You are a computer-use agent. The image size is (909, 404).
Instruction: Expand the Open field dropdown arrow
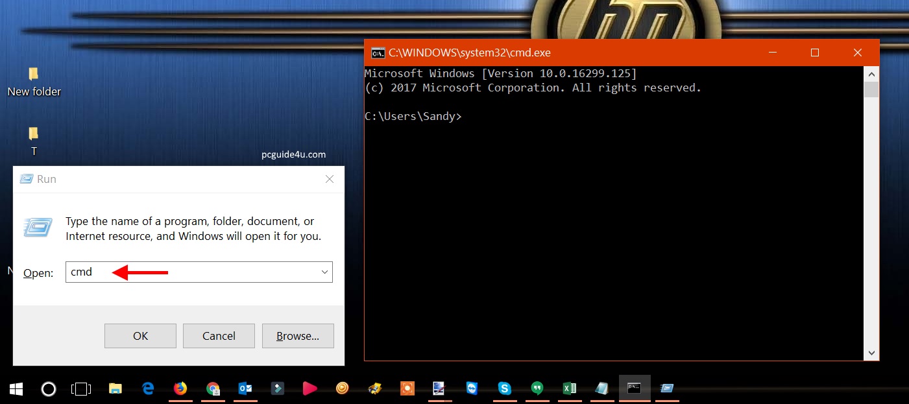(324, 272)
